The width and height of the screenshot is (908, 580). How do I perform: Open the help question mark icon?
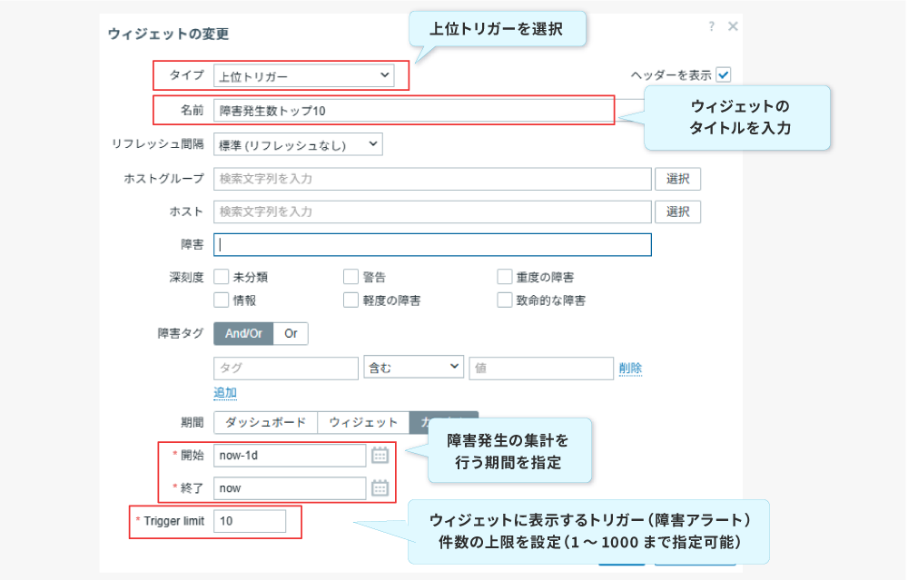712,26
